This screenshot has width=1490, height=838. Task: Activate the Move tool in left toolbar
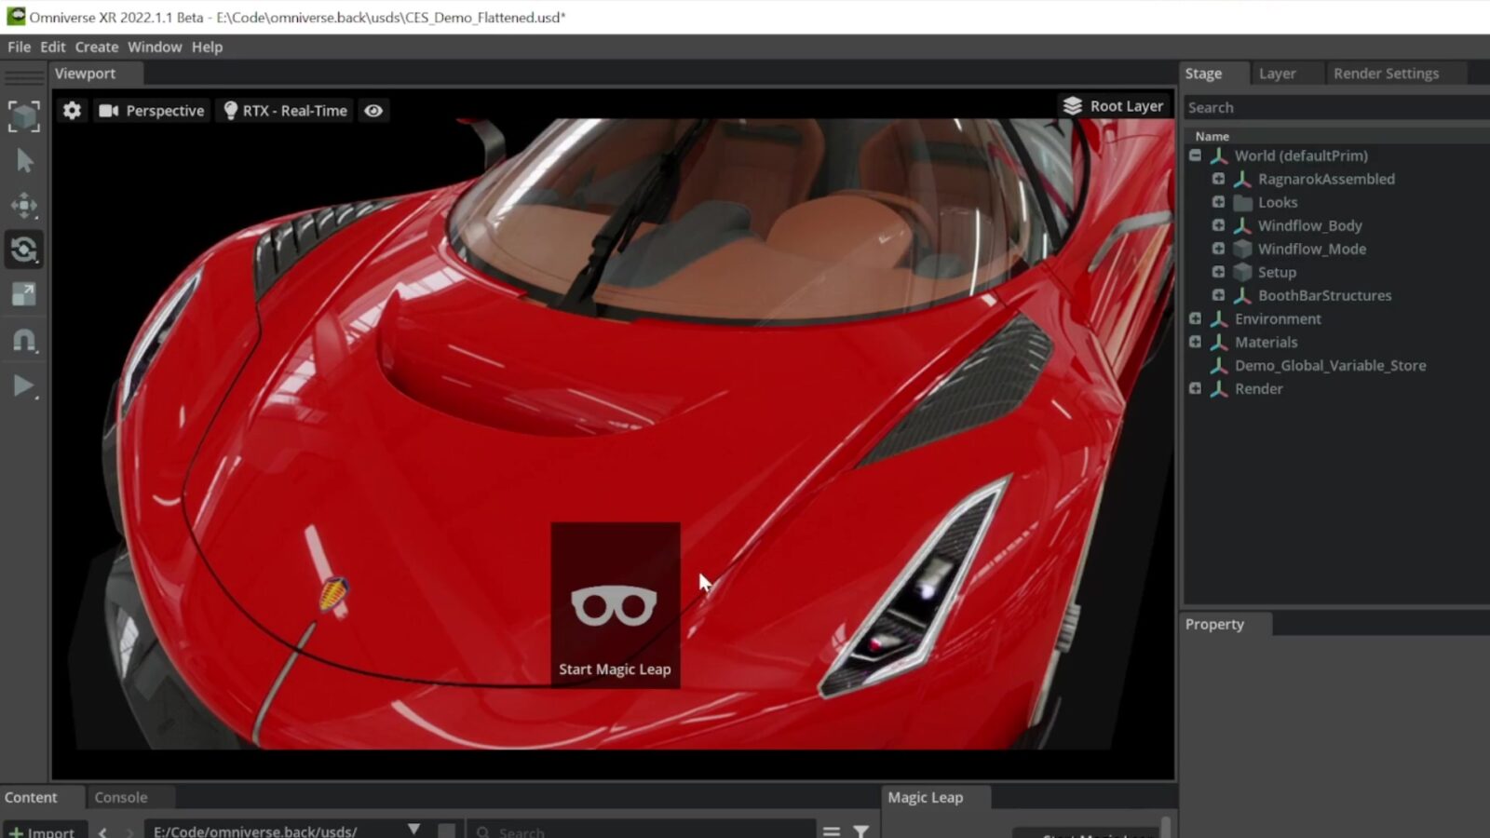24,206
